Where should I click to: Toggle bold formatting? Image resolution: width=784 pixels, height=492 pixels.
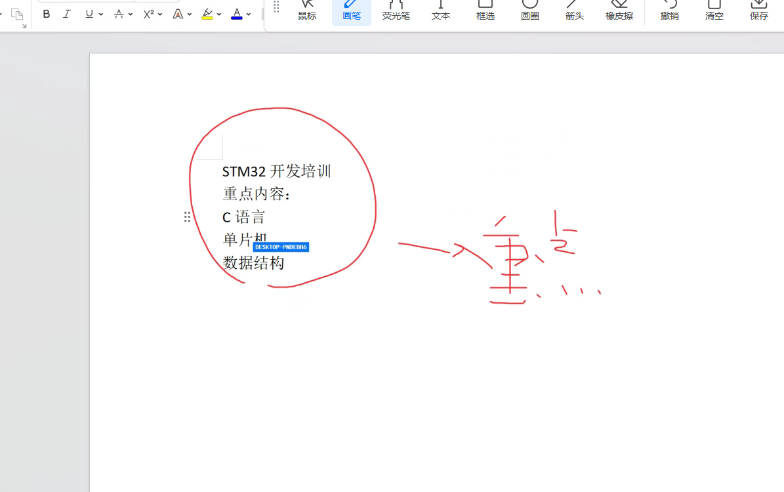click(x=47, y=14)
